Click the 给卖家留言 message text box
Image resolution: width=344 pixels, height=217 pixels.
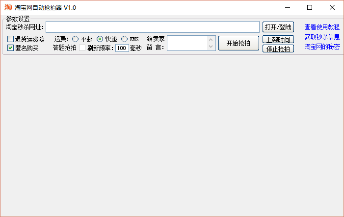pos(187,43)
